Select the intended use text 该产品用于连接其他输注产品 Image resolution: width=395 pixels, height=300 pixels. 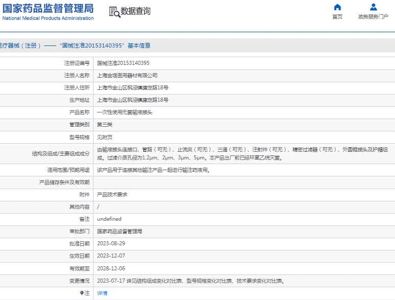(154, 170)
